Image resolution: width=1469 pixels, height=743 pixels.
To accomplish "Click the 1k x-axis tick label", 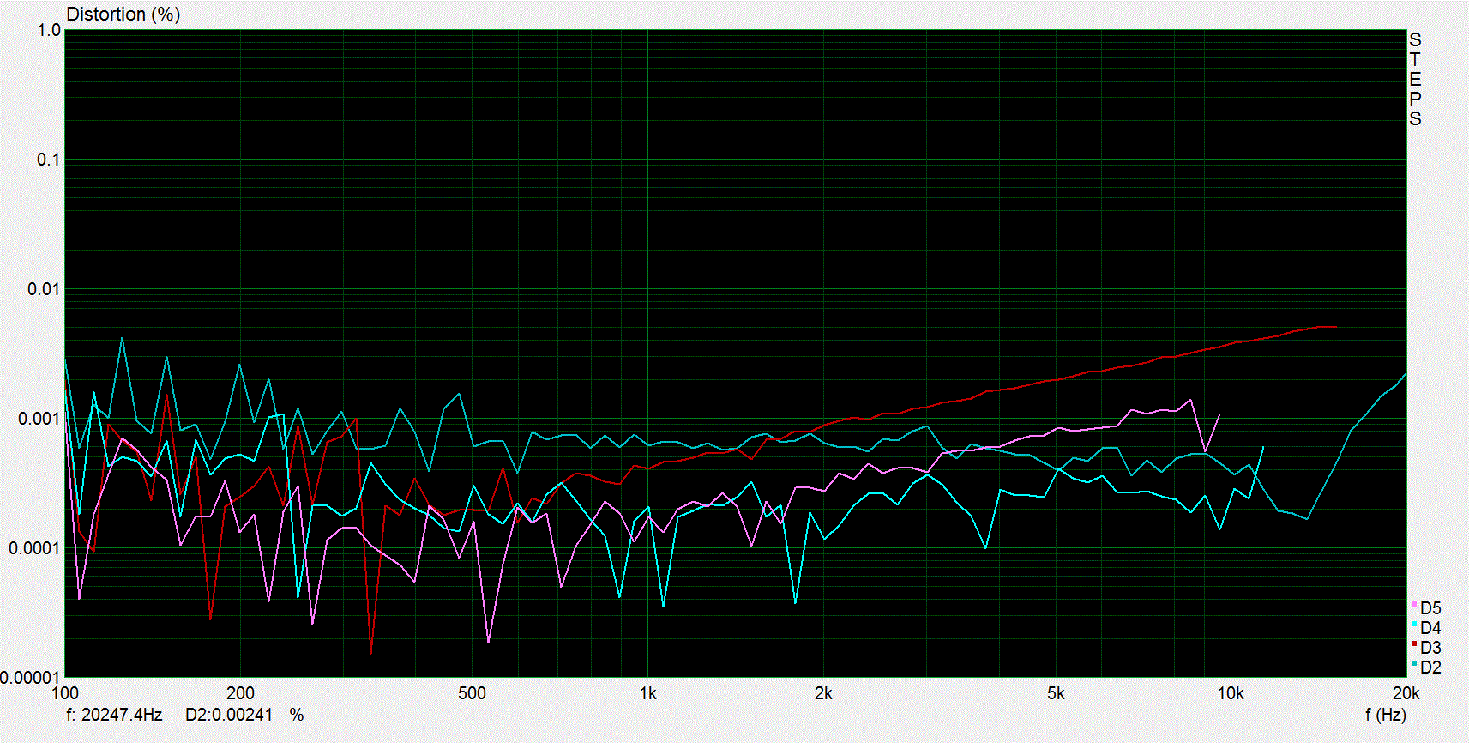I will [x=647, y=693].
